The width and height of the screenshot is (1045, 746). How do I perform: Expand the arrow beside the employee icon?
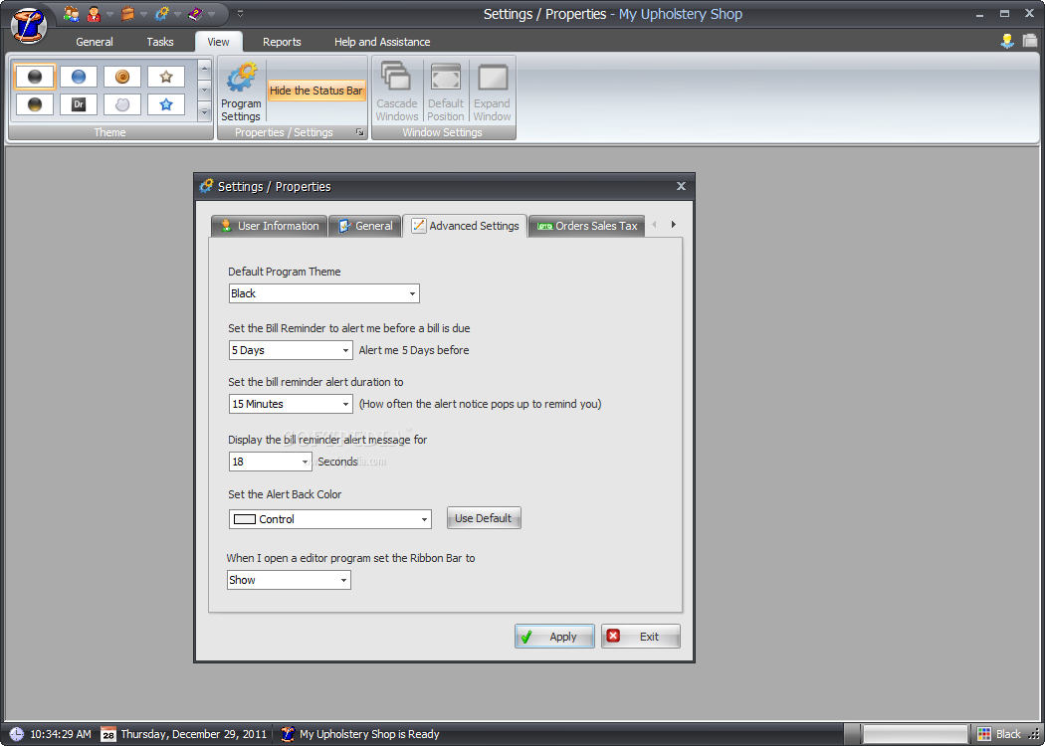coord(109,13)
